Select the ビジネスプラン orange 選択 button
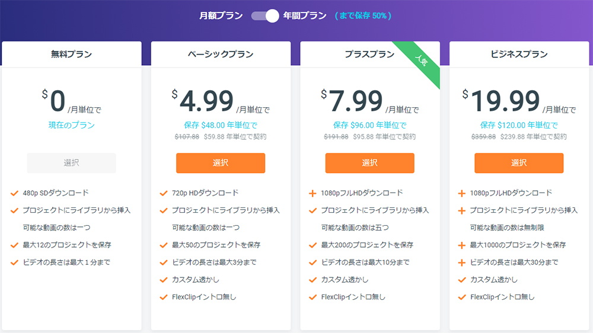This screenshot has width=593, height=333. click(x=519, y=163)
